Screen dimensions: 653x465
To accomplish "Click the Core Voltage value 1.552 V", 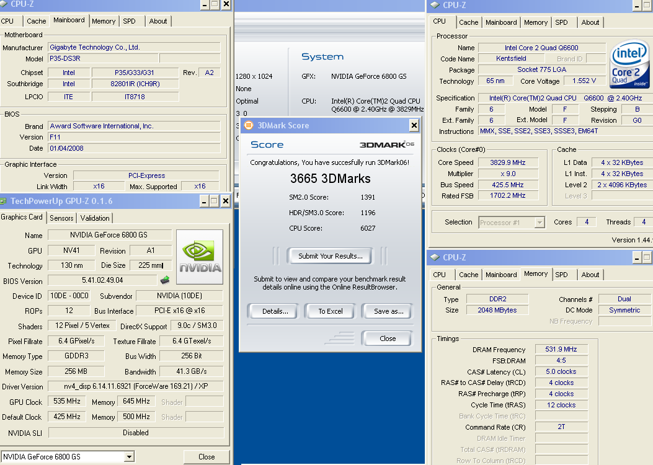I will [584, 81].
